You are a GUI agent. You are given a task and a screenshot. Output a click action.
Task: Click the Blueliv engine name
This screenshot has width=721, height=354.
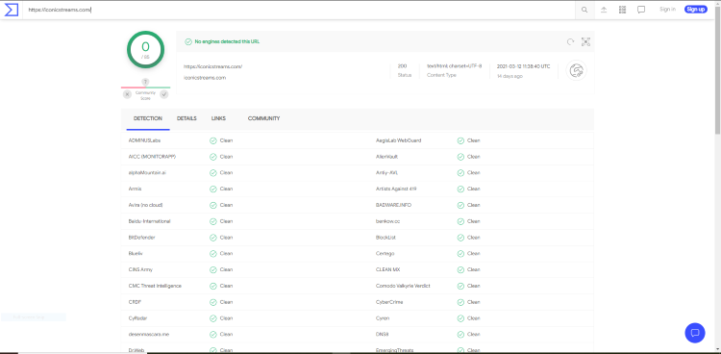[136, 254]
